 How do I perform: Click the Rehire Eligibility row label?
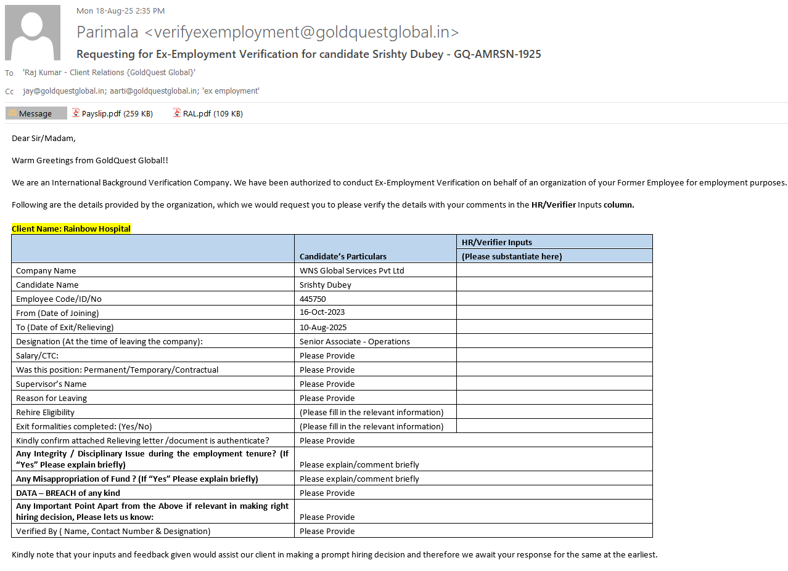(x=45, y=412)
